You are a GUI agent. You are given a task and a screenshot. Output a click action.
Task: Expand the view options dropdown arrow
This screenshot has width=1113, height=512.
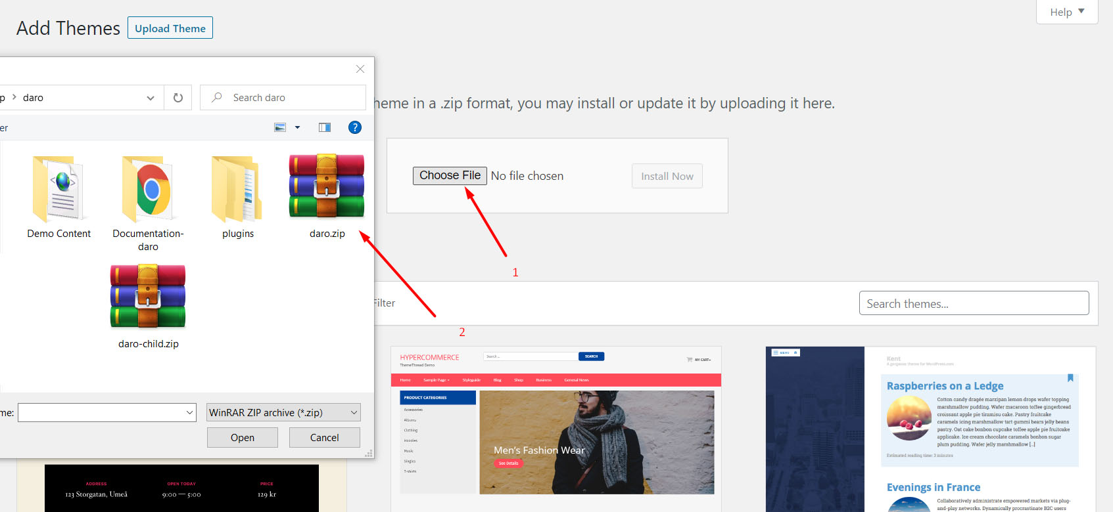pos(297,127)
